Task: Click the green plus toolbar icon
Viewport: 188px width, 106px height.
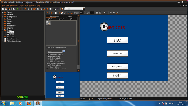Action: (x=58, y=9)
